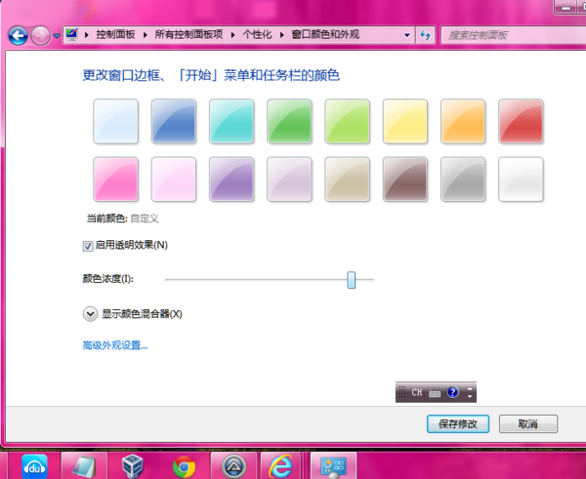Viewport: 586px width, 479px height.
Task: Choose the Pumpkin orange color swatch
Action: pyautogui.click(x=463, y=121)
